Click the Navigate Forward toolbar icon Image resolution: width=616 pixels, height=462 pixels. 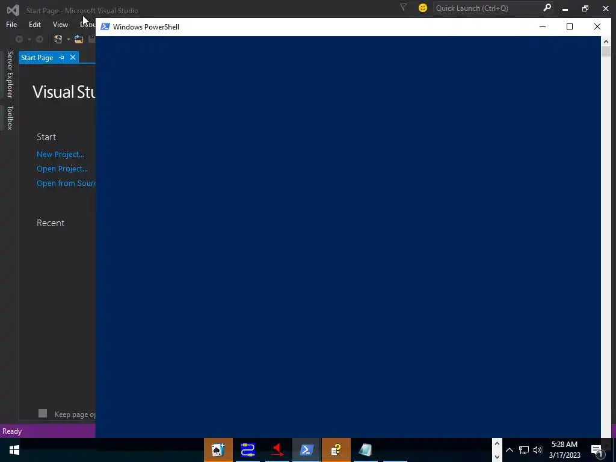coord(40,39)
